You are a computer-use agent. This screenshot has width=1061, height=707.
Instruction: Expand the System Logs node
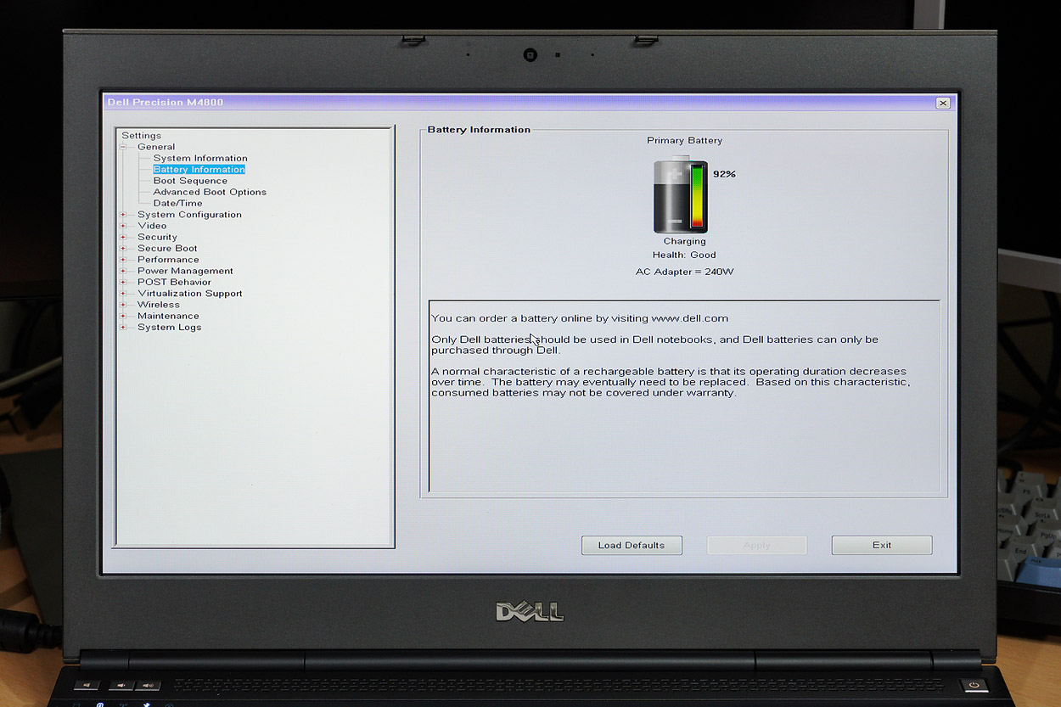pos(123,327)
